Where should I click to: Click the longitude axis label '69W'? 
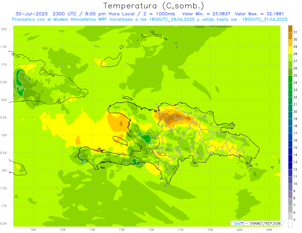pyautogui.click(x=239, y=229)
